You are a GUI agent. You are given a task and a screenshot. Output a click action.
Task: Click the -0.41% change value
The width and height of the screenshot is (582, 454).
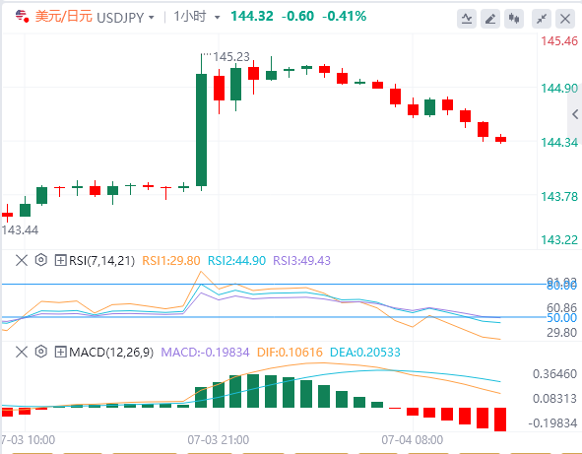pyautogui.click(x=344, y=17)
